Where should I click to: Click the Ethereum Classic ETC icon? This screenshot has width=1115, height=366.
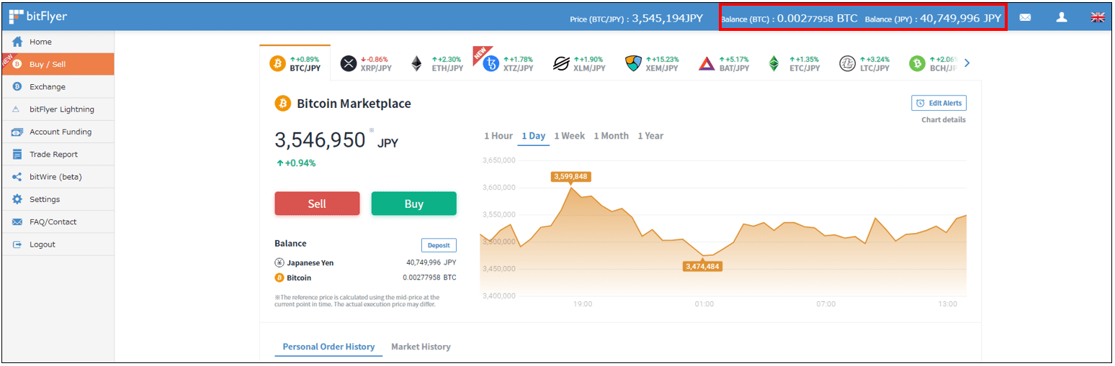[x=774, y=64]
